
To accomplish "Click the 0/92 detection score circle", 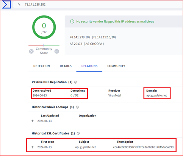I will pyautogui.click(x=44, y=27).
